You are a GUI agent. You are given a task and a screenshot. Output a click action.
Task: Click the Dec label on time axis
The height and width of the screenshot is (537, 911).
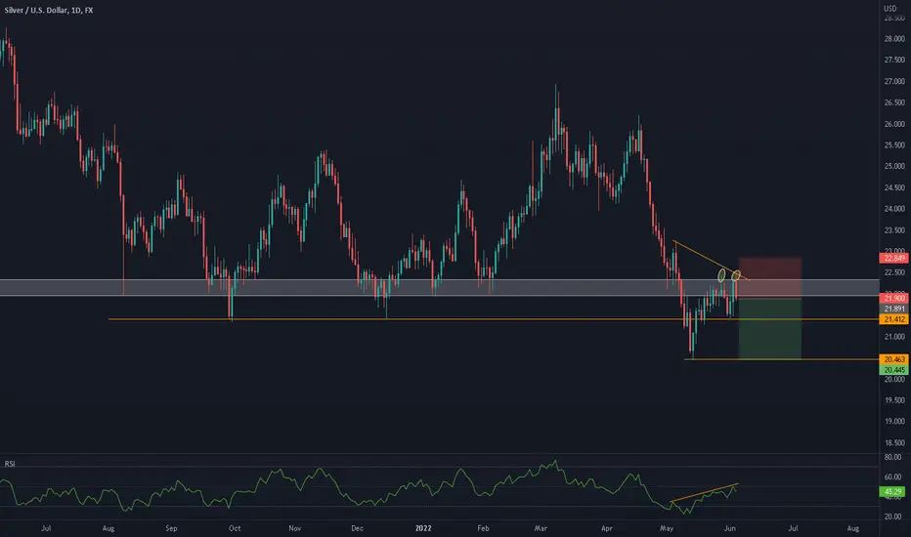357,528
